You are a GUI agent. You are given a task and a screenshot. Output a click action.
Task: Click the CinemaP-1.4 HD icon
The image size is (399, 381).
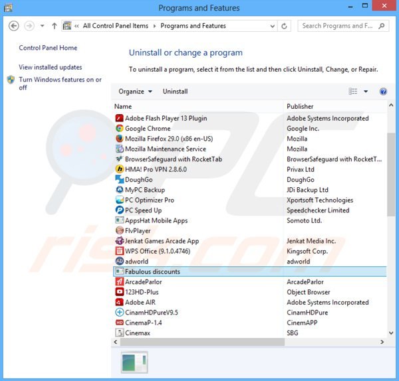pos(119,323)
